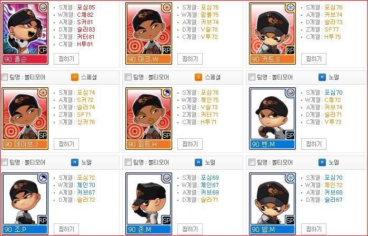The height and width of the screenshot is (236, 368).
Task: Click the umbrella icon on the 90 조.P card
Action: pos(43,178)
